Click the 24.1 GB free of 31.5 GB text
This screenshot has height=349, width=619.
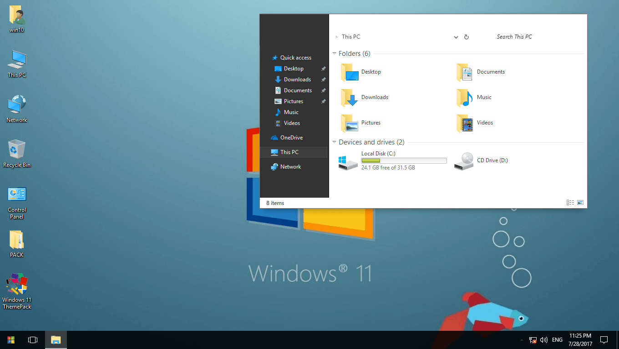tap(388, 168)
